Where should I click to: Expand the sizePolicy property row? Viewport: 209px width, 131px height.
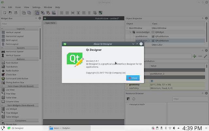(127, 88)
